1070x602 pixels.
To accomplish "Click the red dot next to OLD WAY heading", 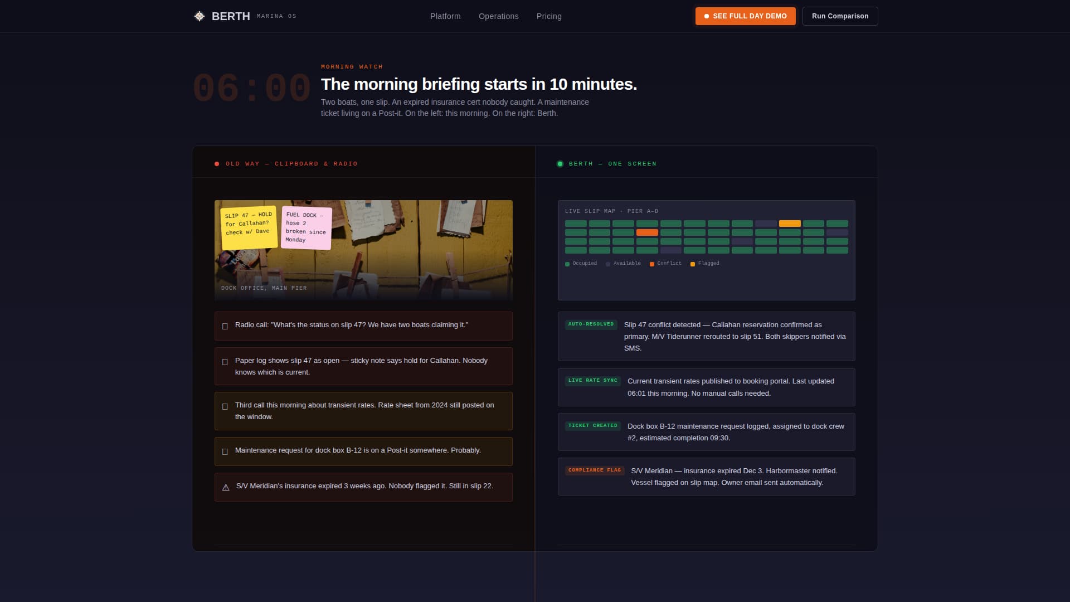I will coord(216,163).
